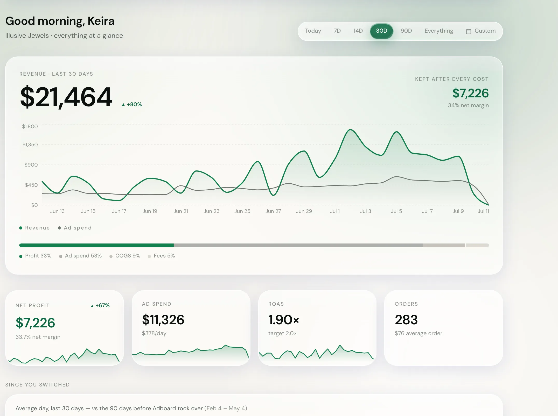The image size is (558, 416).
Task: Click the COGS segment of breakdown bar
Action: 444,245
